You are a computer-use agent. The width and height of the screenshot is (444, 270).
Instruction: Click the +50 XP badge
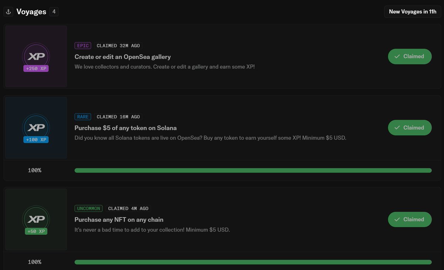(36, 231)
